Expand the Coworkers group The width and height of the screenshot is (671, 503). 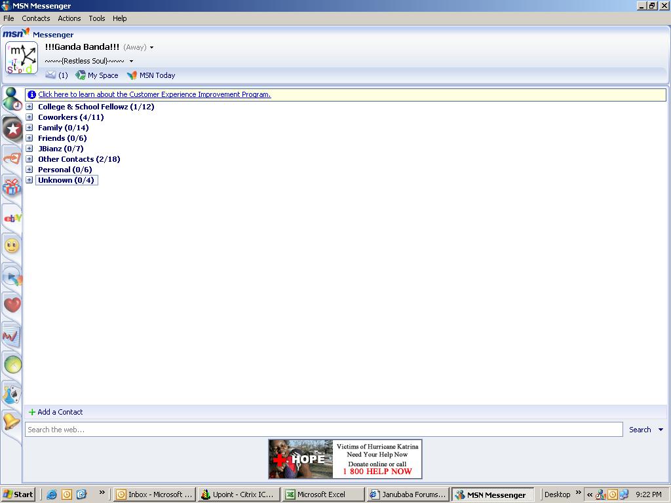(29, 117)
